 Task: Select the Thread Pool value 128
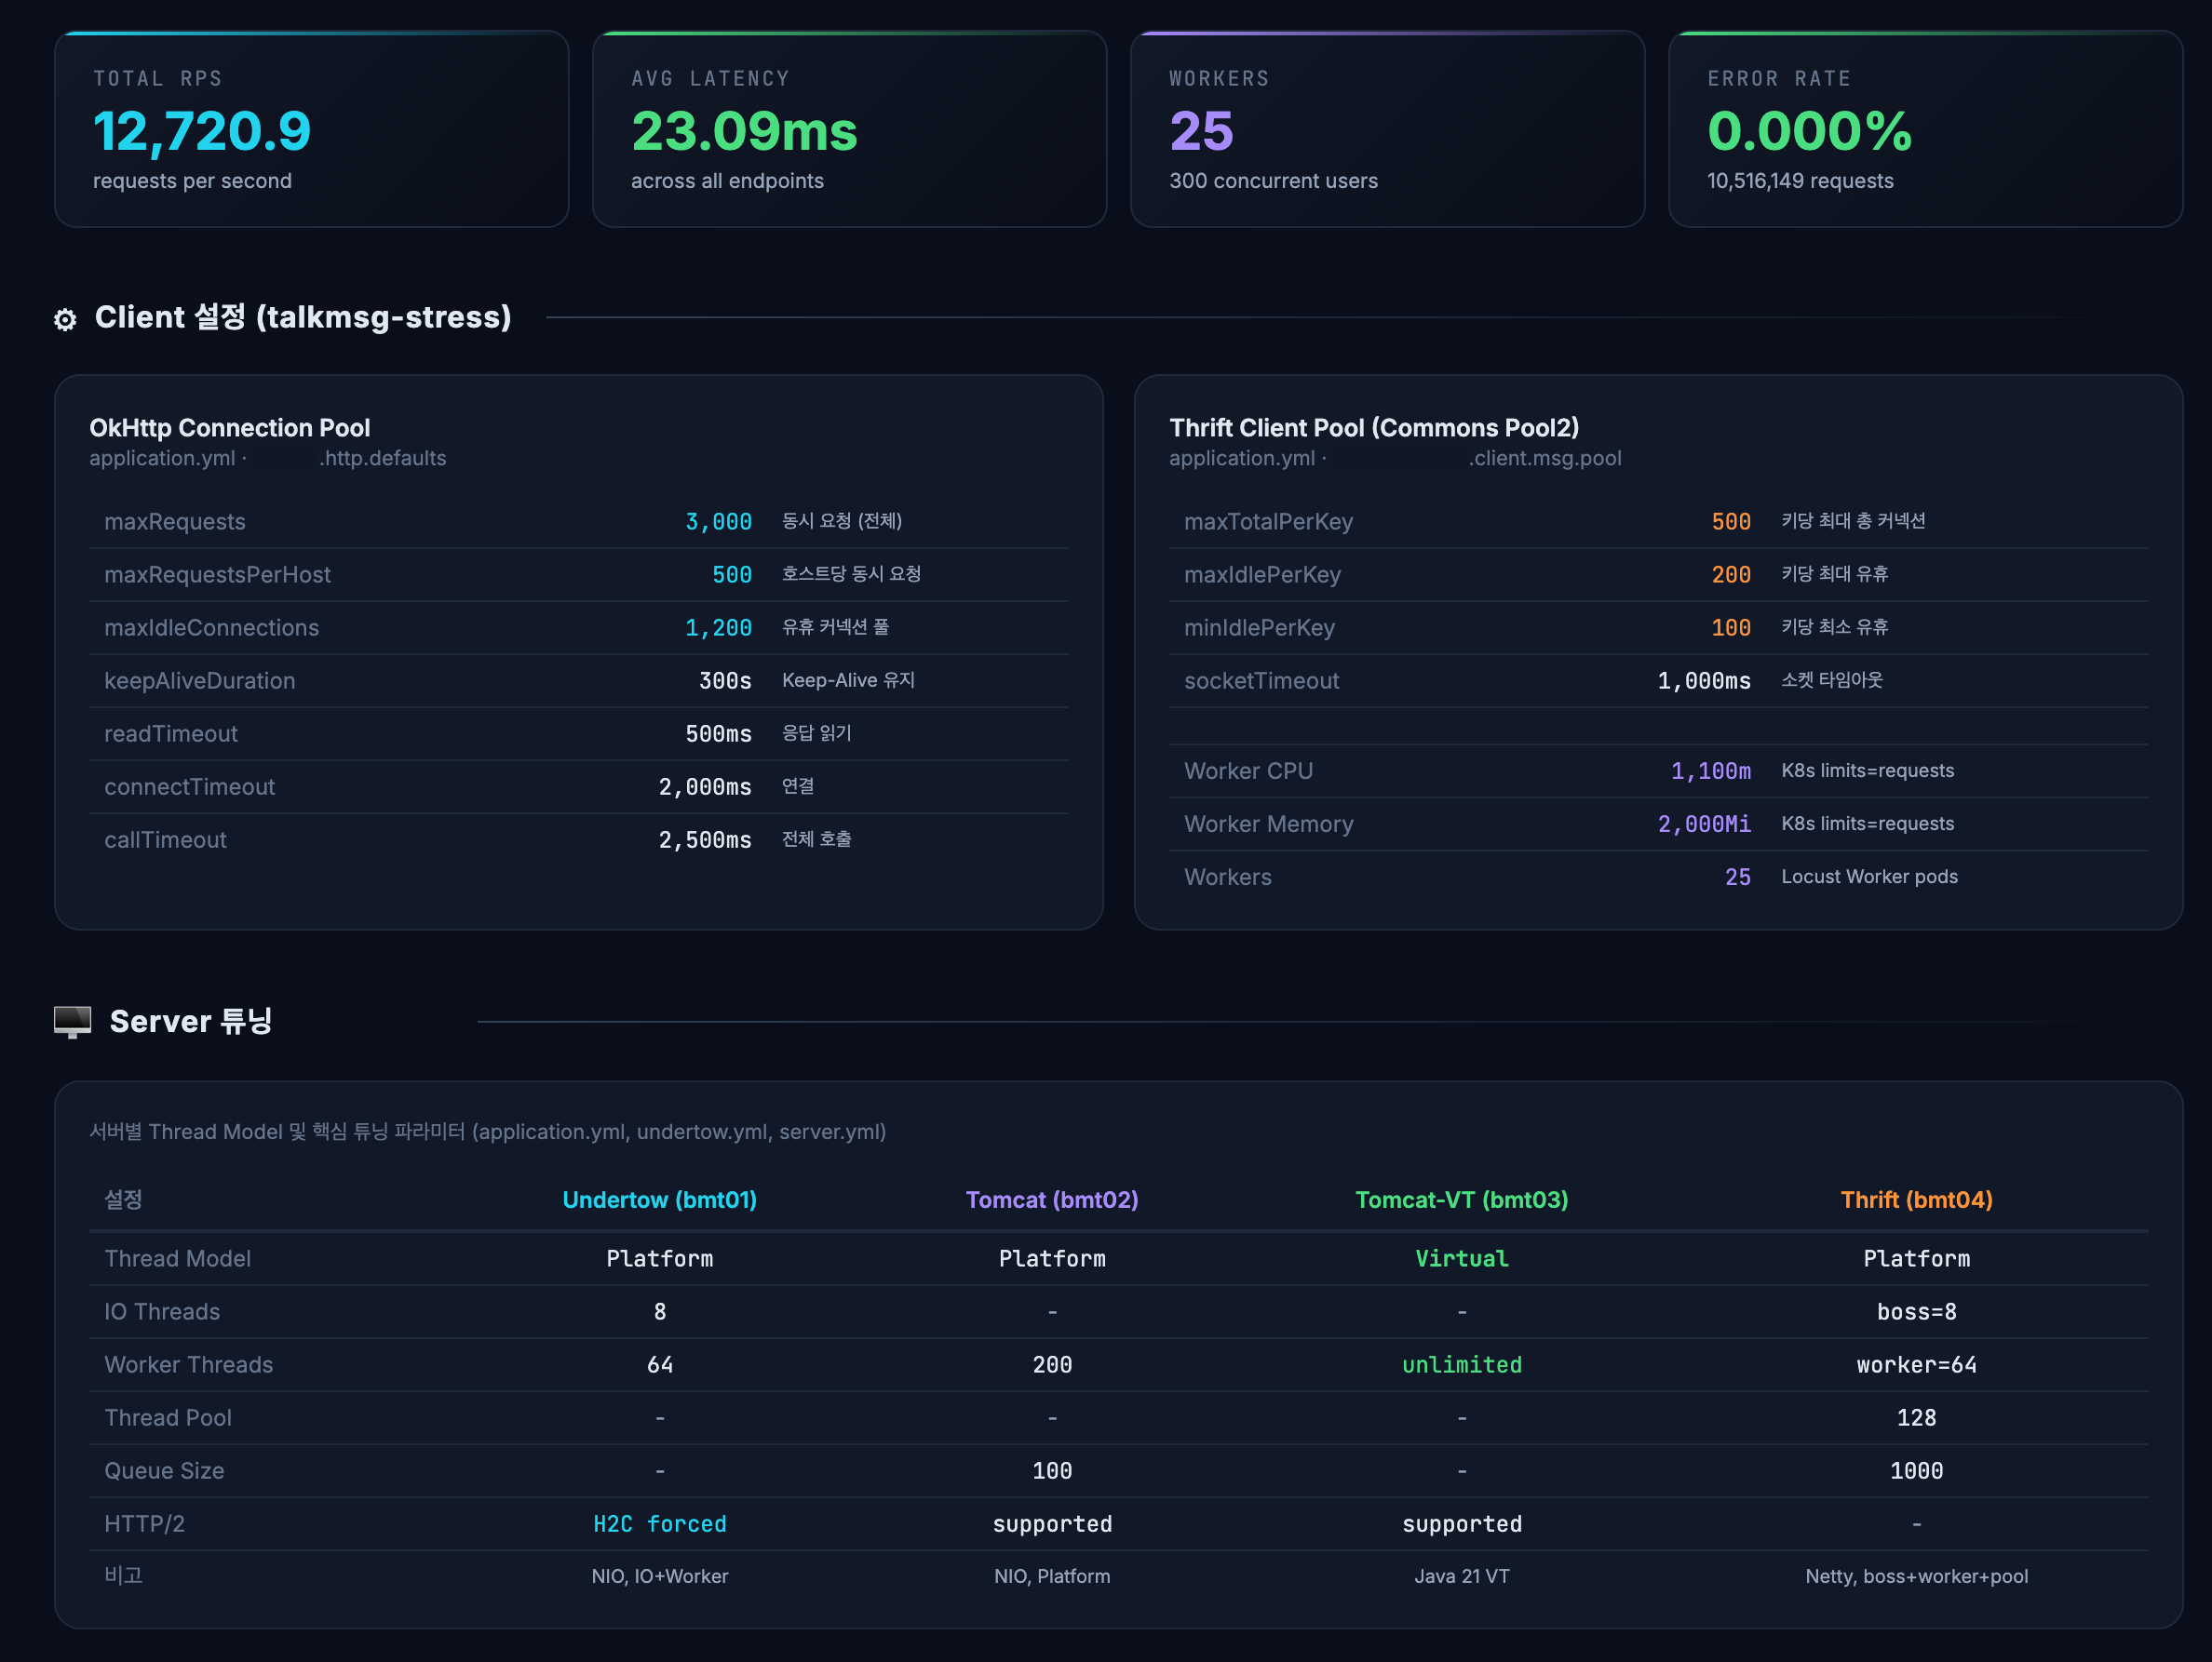tap(1916, 1417)
